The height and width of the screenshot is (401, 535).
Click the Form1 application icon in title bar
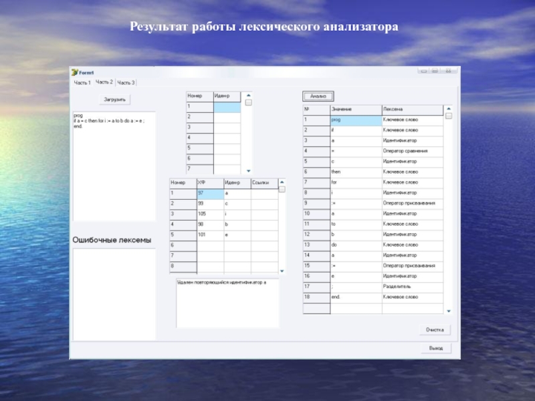(x=75, y=72)
